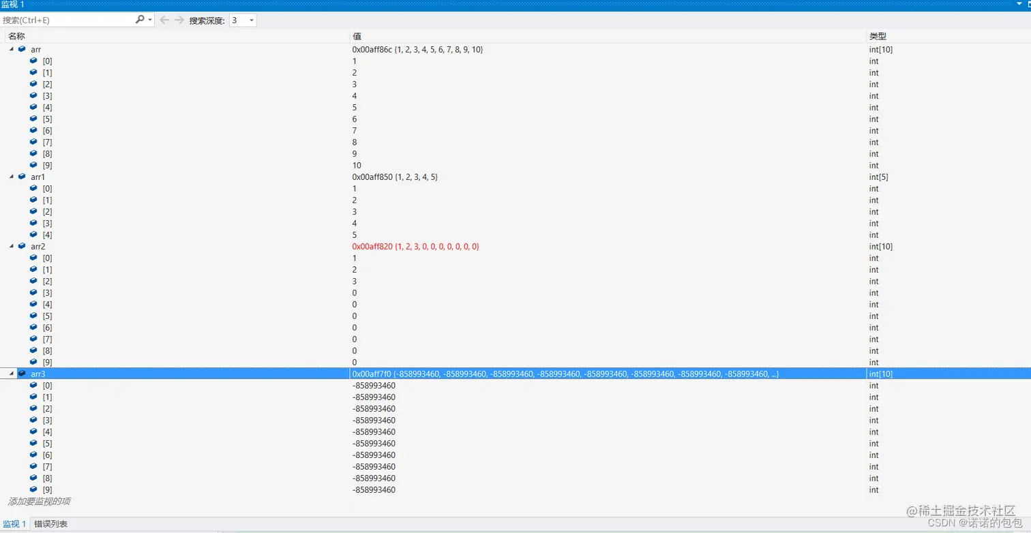Click cube icon of arr1 element [0]
The width and height of the screenshot is (1031, 533).
click(33, 188)
